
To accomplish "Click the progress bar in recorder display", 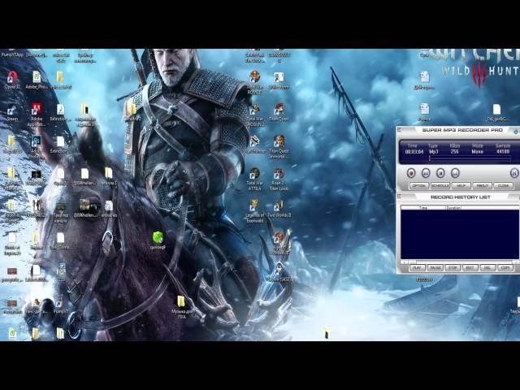I will click(470, 158).
